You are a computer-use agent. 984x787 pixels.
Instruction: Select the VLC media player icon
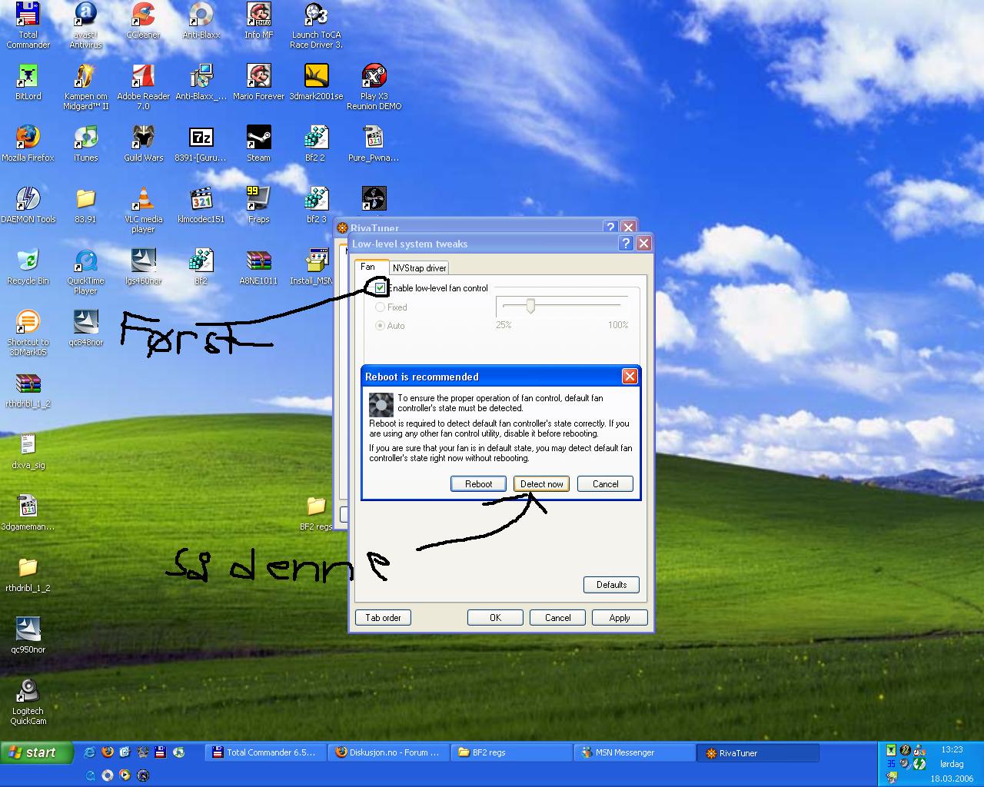pyautogui.click(x=143, y=209)
